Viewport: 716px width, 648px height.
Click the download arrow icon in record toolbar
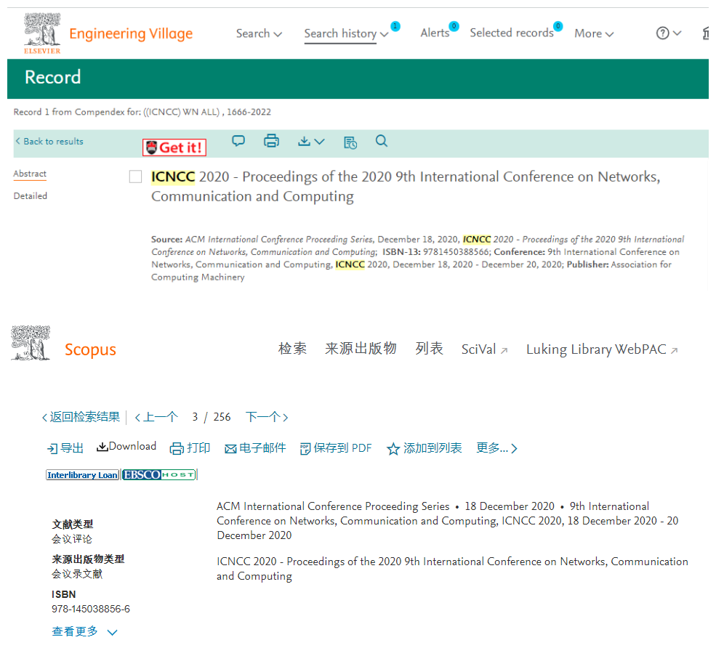[x=304, y=142]
